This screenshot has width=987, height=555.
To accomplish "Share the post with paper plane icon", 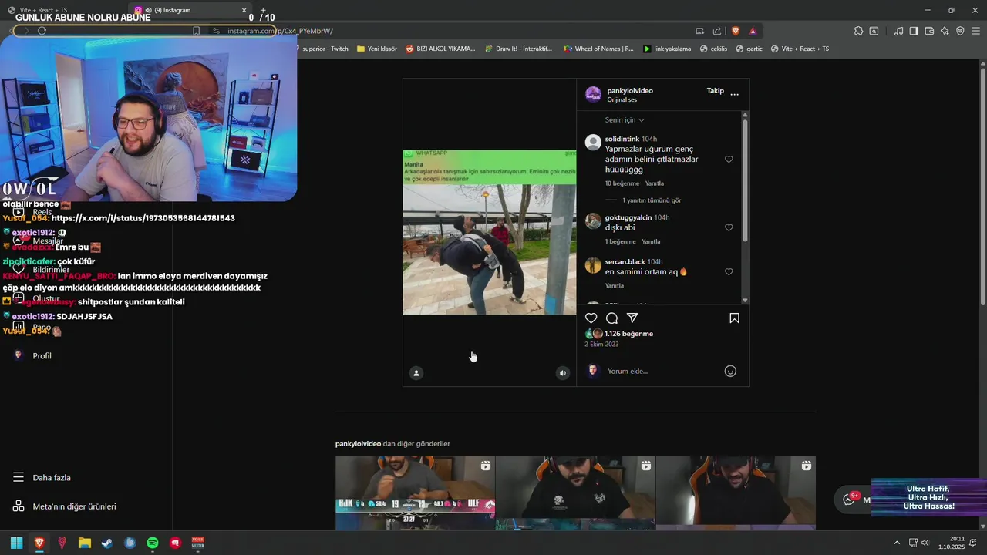I will coord(632,318).
